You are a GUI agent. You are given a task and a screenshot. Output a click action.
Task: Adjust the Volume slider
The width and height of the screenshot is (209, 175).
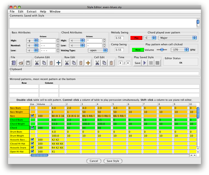click(162, 50)
